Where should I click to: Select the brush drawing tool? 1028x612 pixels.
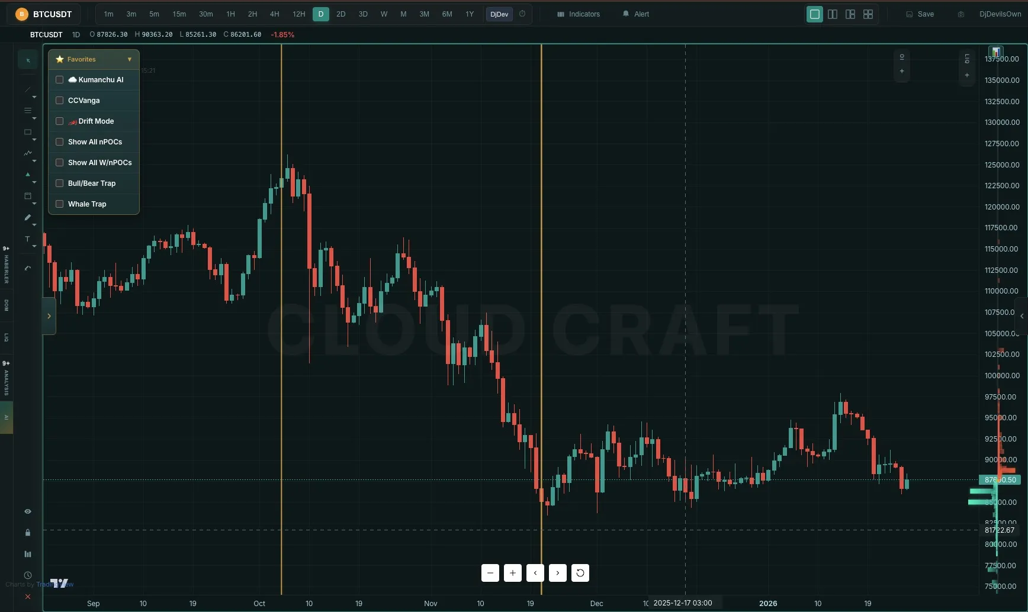[27, 217]
